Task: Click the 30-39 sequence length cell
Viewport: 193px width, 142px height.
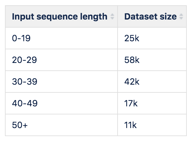Action: point(24,82)
